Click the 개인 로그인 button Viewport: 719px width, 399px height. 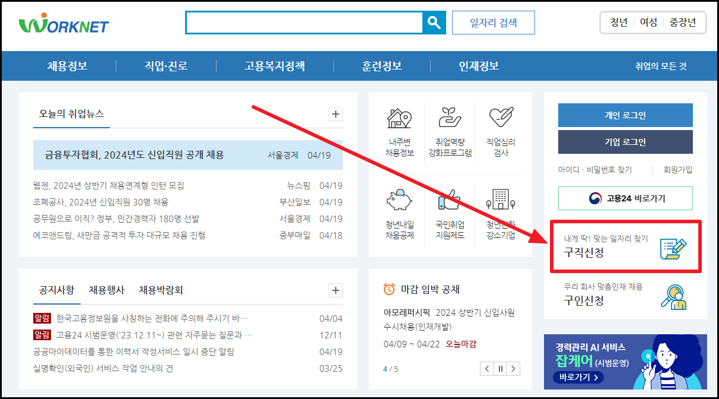click(x=625, y=115)
